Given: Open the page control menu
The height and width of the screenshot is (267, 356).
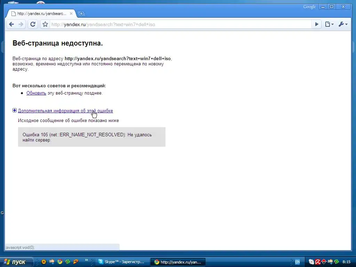Looking at the screenshot, I should coord(329,24).
